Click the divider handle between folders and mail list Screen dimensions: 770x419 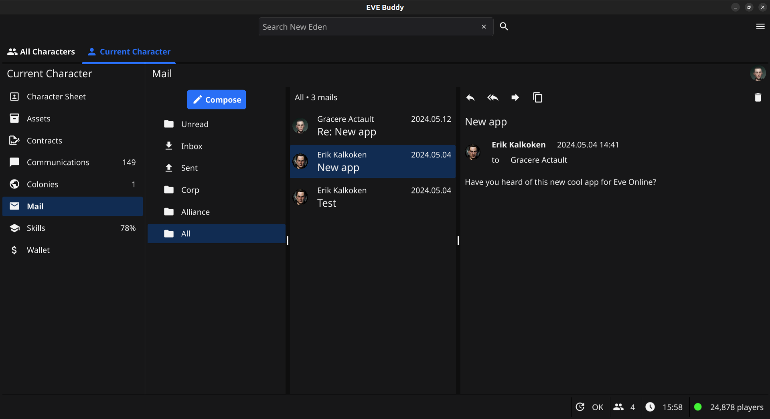(x=288, y=240)
